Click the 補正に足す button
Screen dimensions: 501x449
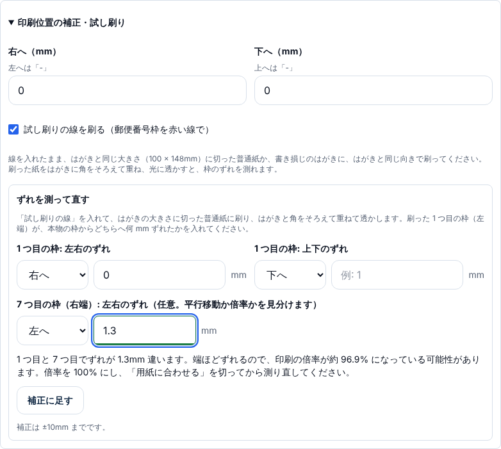tap(50, 400)
